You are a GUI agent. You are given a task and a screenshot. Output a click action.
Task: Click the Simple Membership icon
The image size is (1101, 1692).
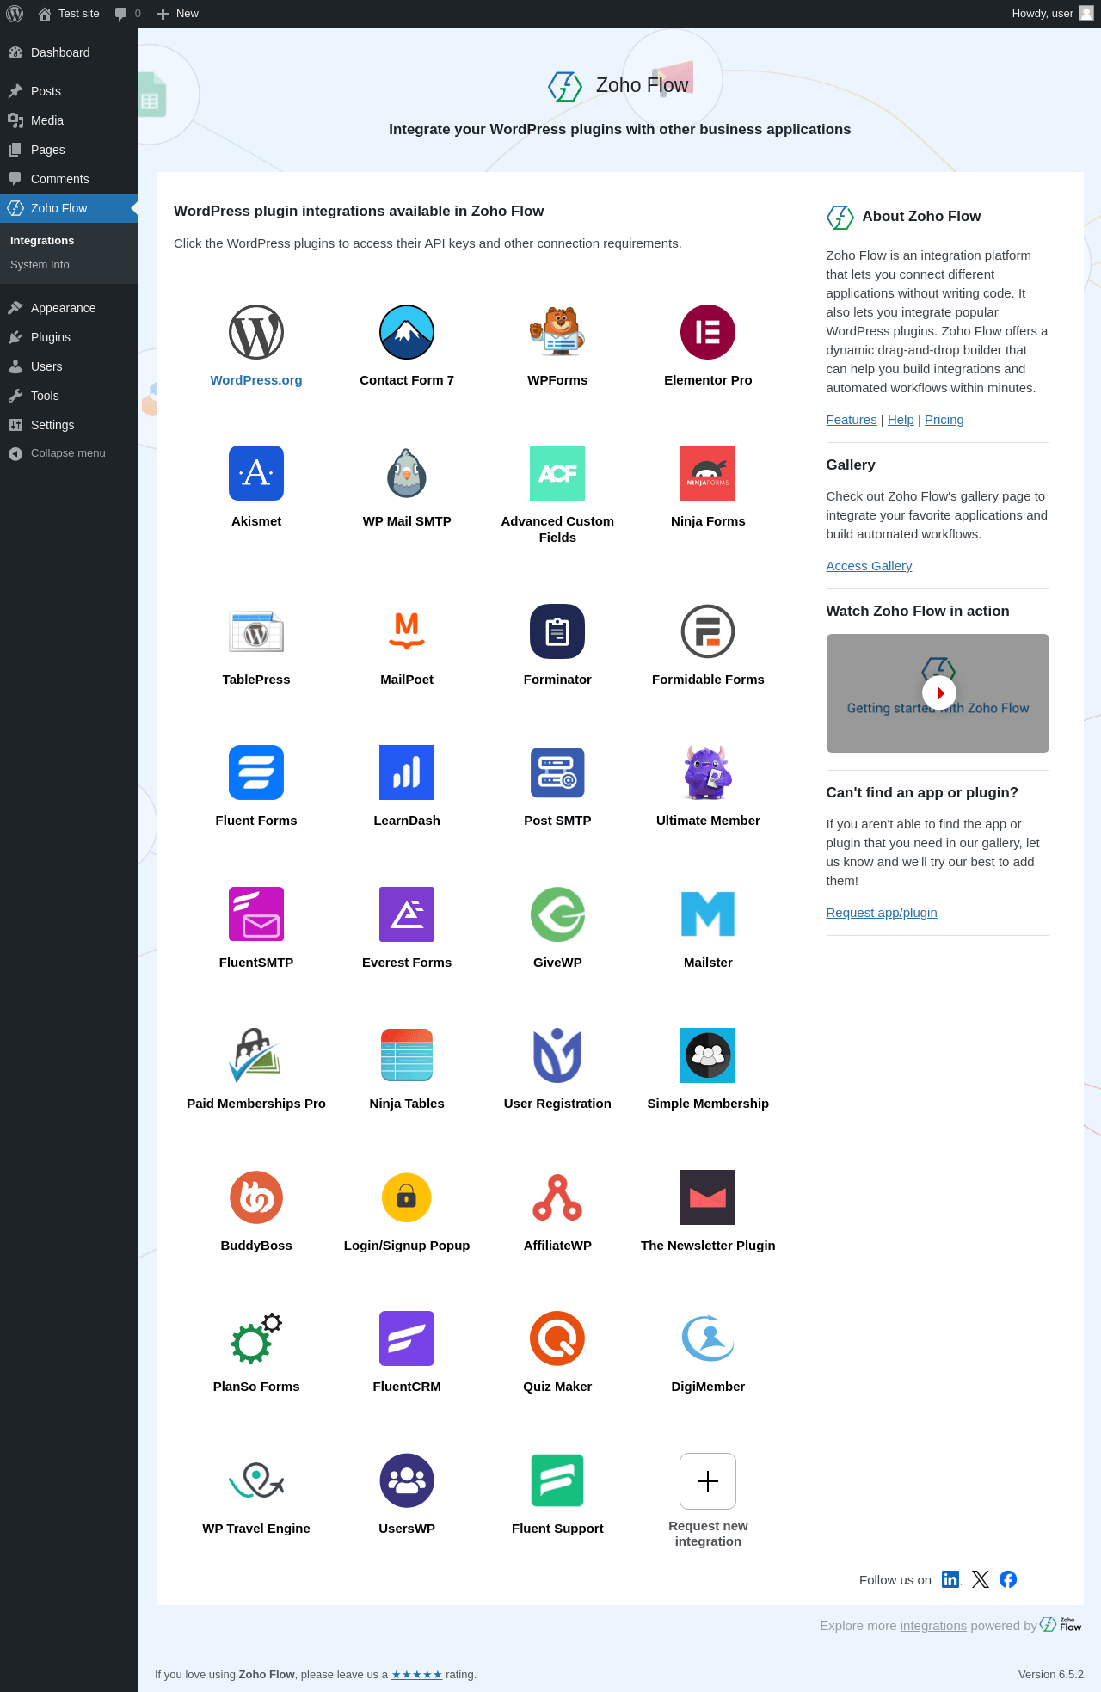pyautogui.click(x=708, y=1055)
